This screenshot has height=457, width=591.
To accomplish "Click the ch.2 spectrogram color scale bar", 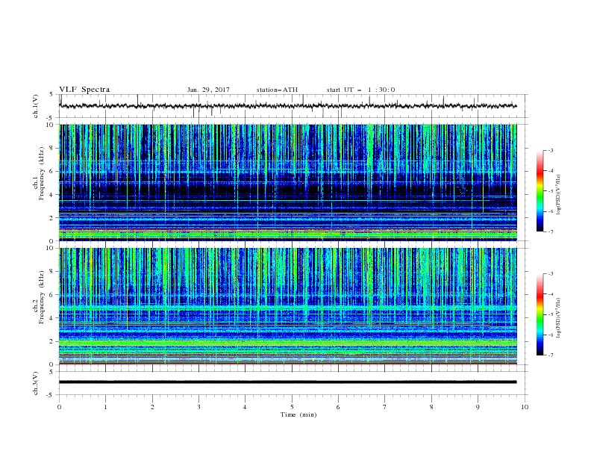I will pyautogui.click(x=540, y=314).
